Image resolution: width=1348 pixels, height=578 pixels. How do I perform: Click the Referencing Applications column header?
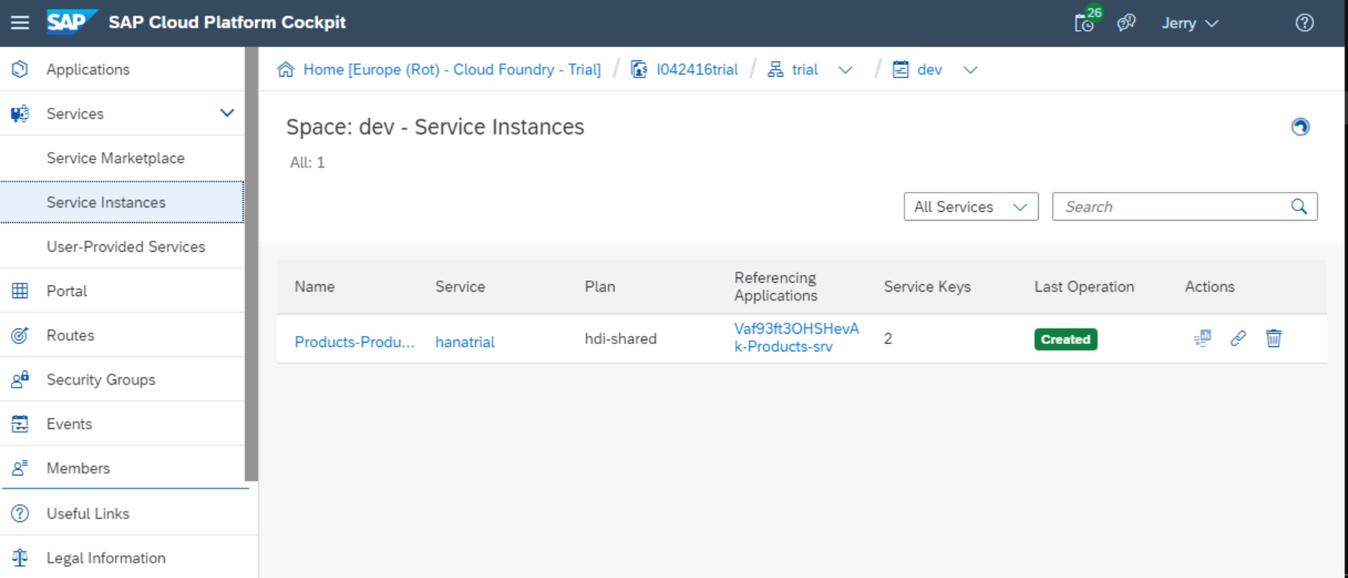click(776, 286)
